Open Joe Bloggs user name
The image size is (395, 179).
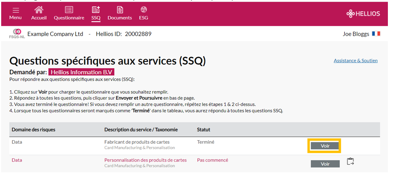coord(356,34)
